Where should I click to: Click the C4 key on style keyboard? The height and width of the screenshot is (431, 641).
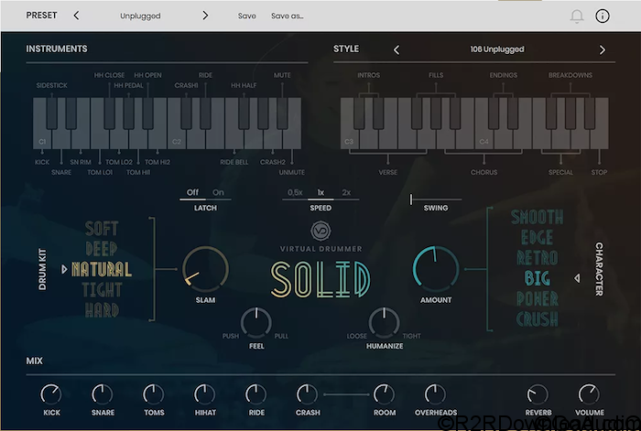pyautogui.click(x=483, y=139)
